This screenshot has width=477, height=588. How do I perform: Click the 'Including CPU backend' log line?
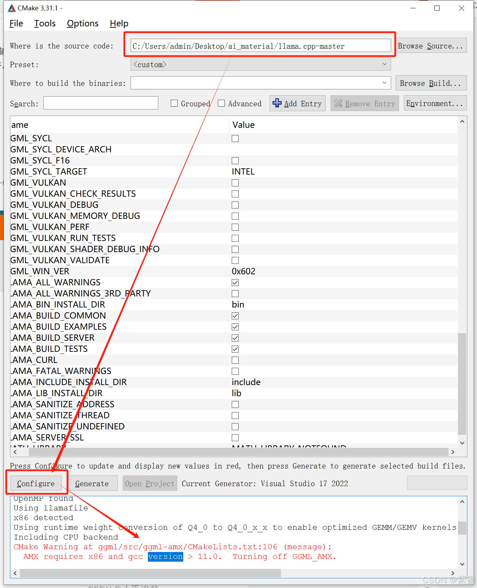point(66,537)
